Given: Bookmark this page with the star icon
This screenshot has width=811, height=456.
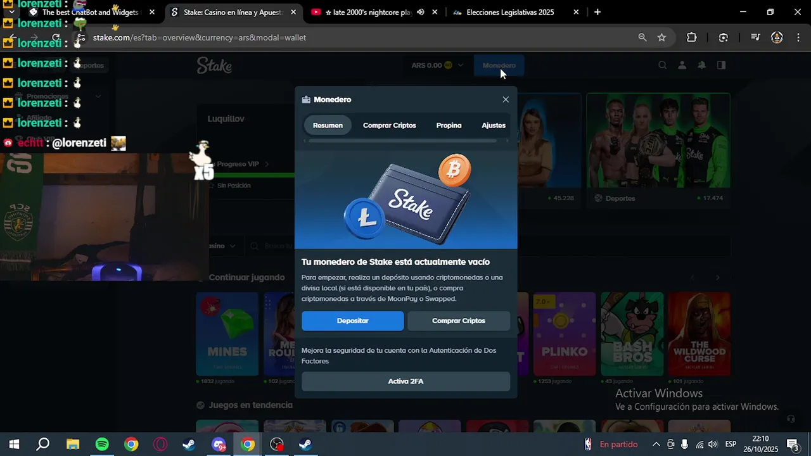Looking at the screenshot, I should click(661, 37).
